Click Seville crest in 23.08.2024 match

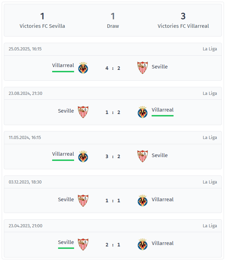click(x=83, y=112)
